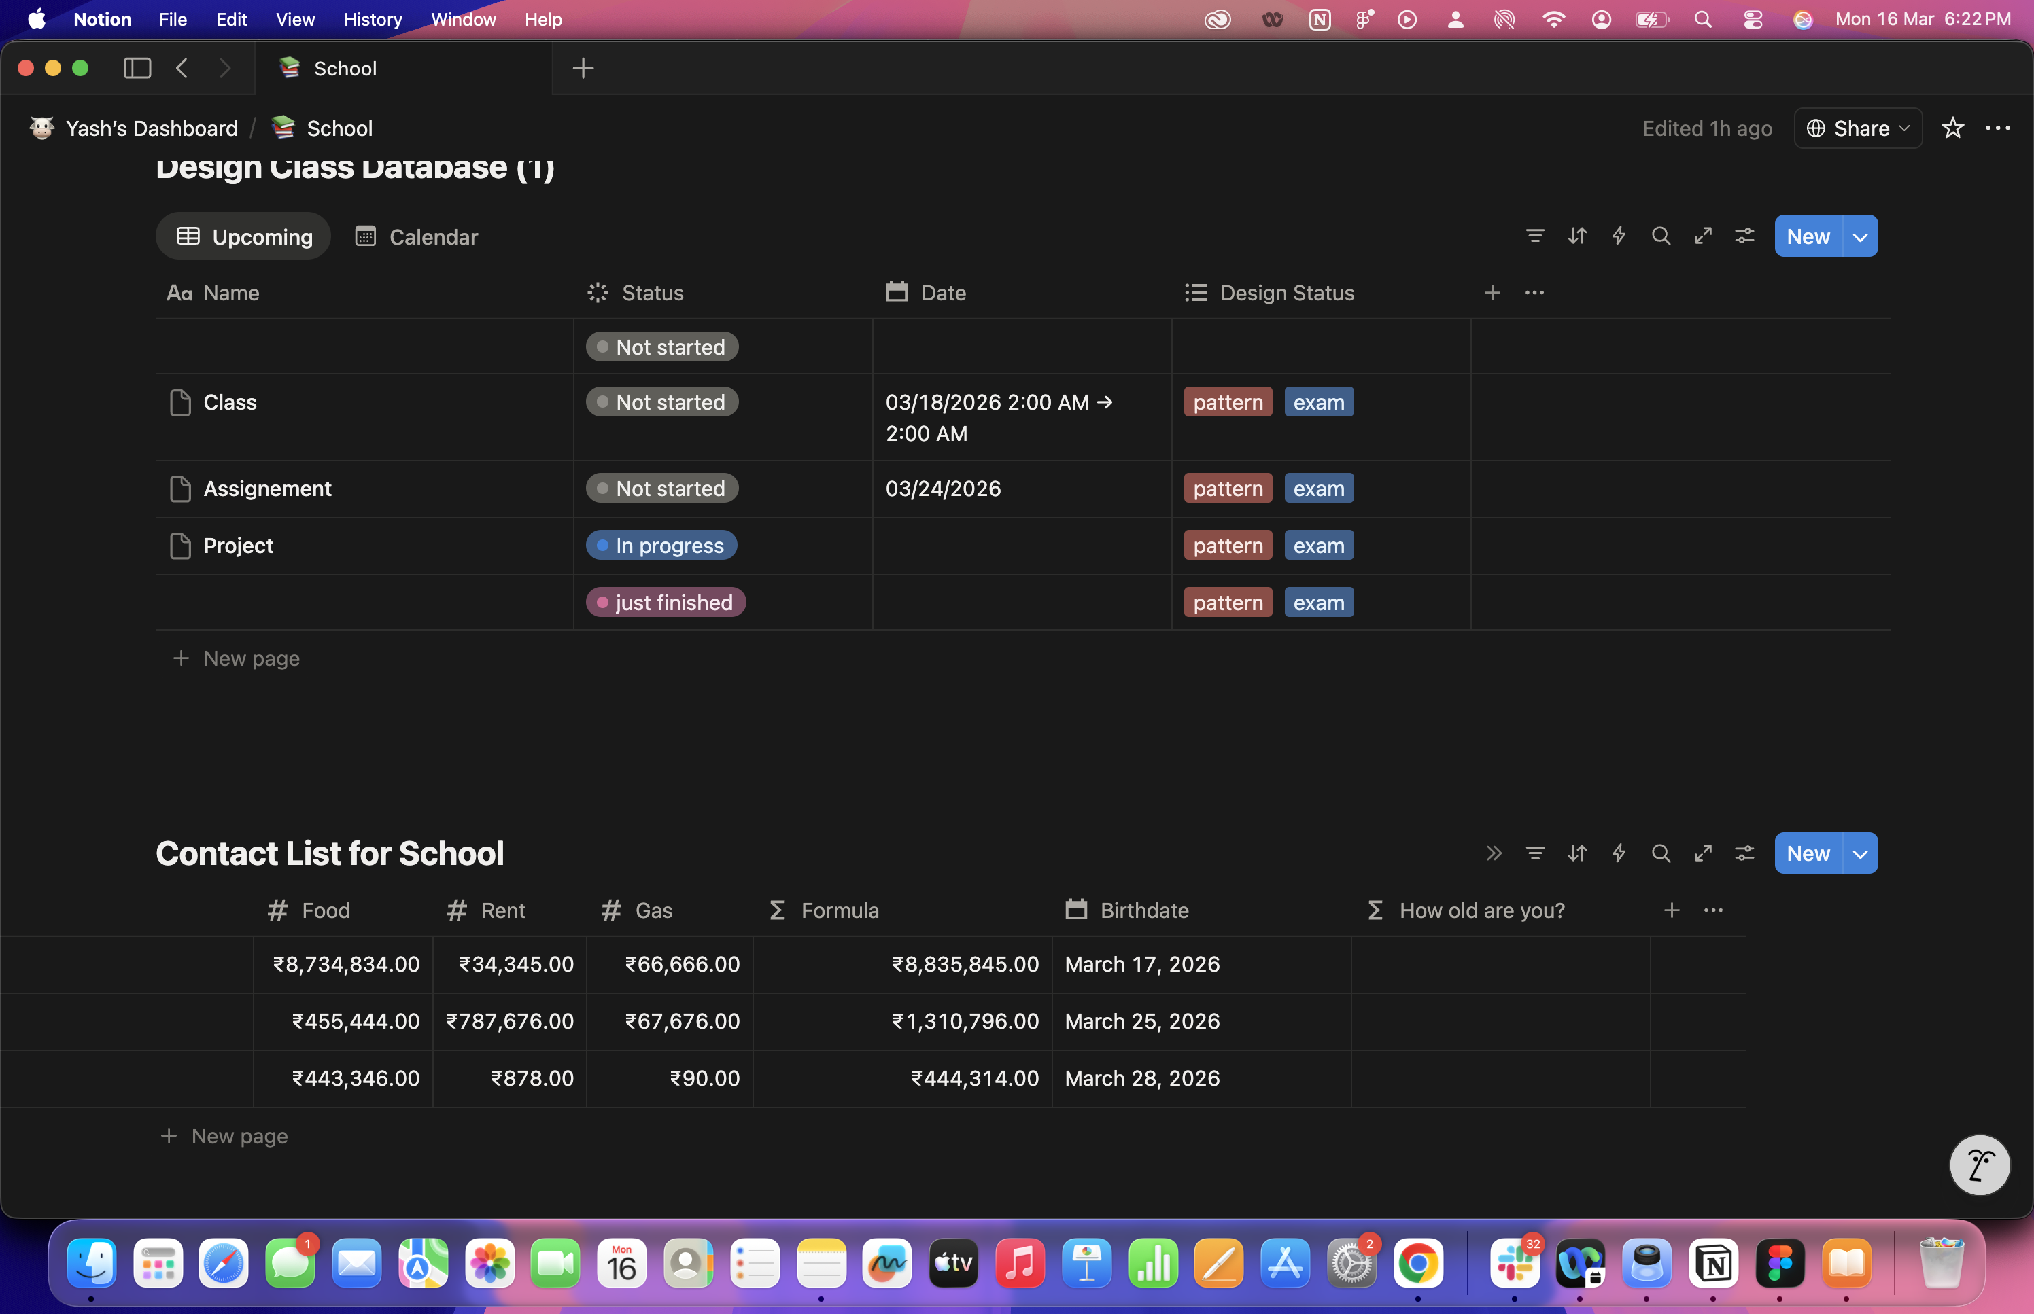2034x1314 pixels.
Task: Open the View menu
Action: click(x=294, y=20)
